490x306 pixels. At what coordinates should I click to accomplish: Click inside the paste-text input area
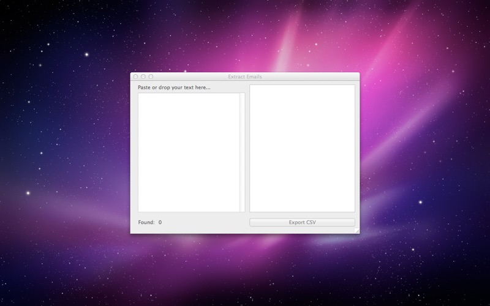pos(189,152)
